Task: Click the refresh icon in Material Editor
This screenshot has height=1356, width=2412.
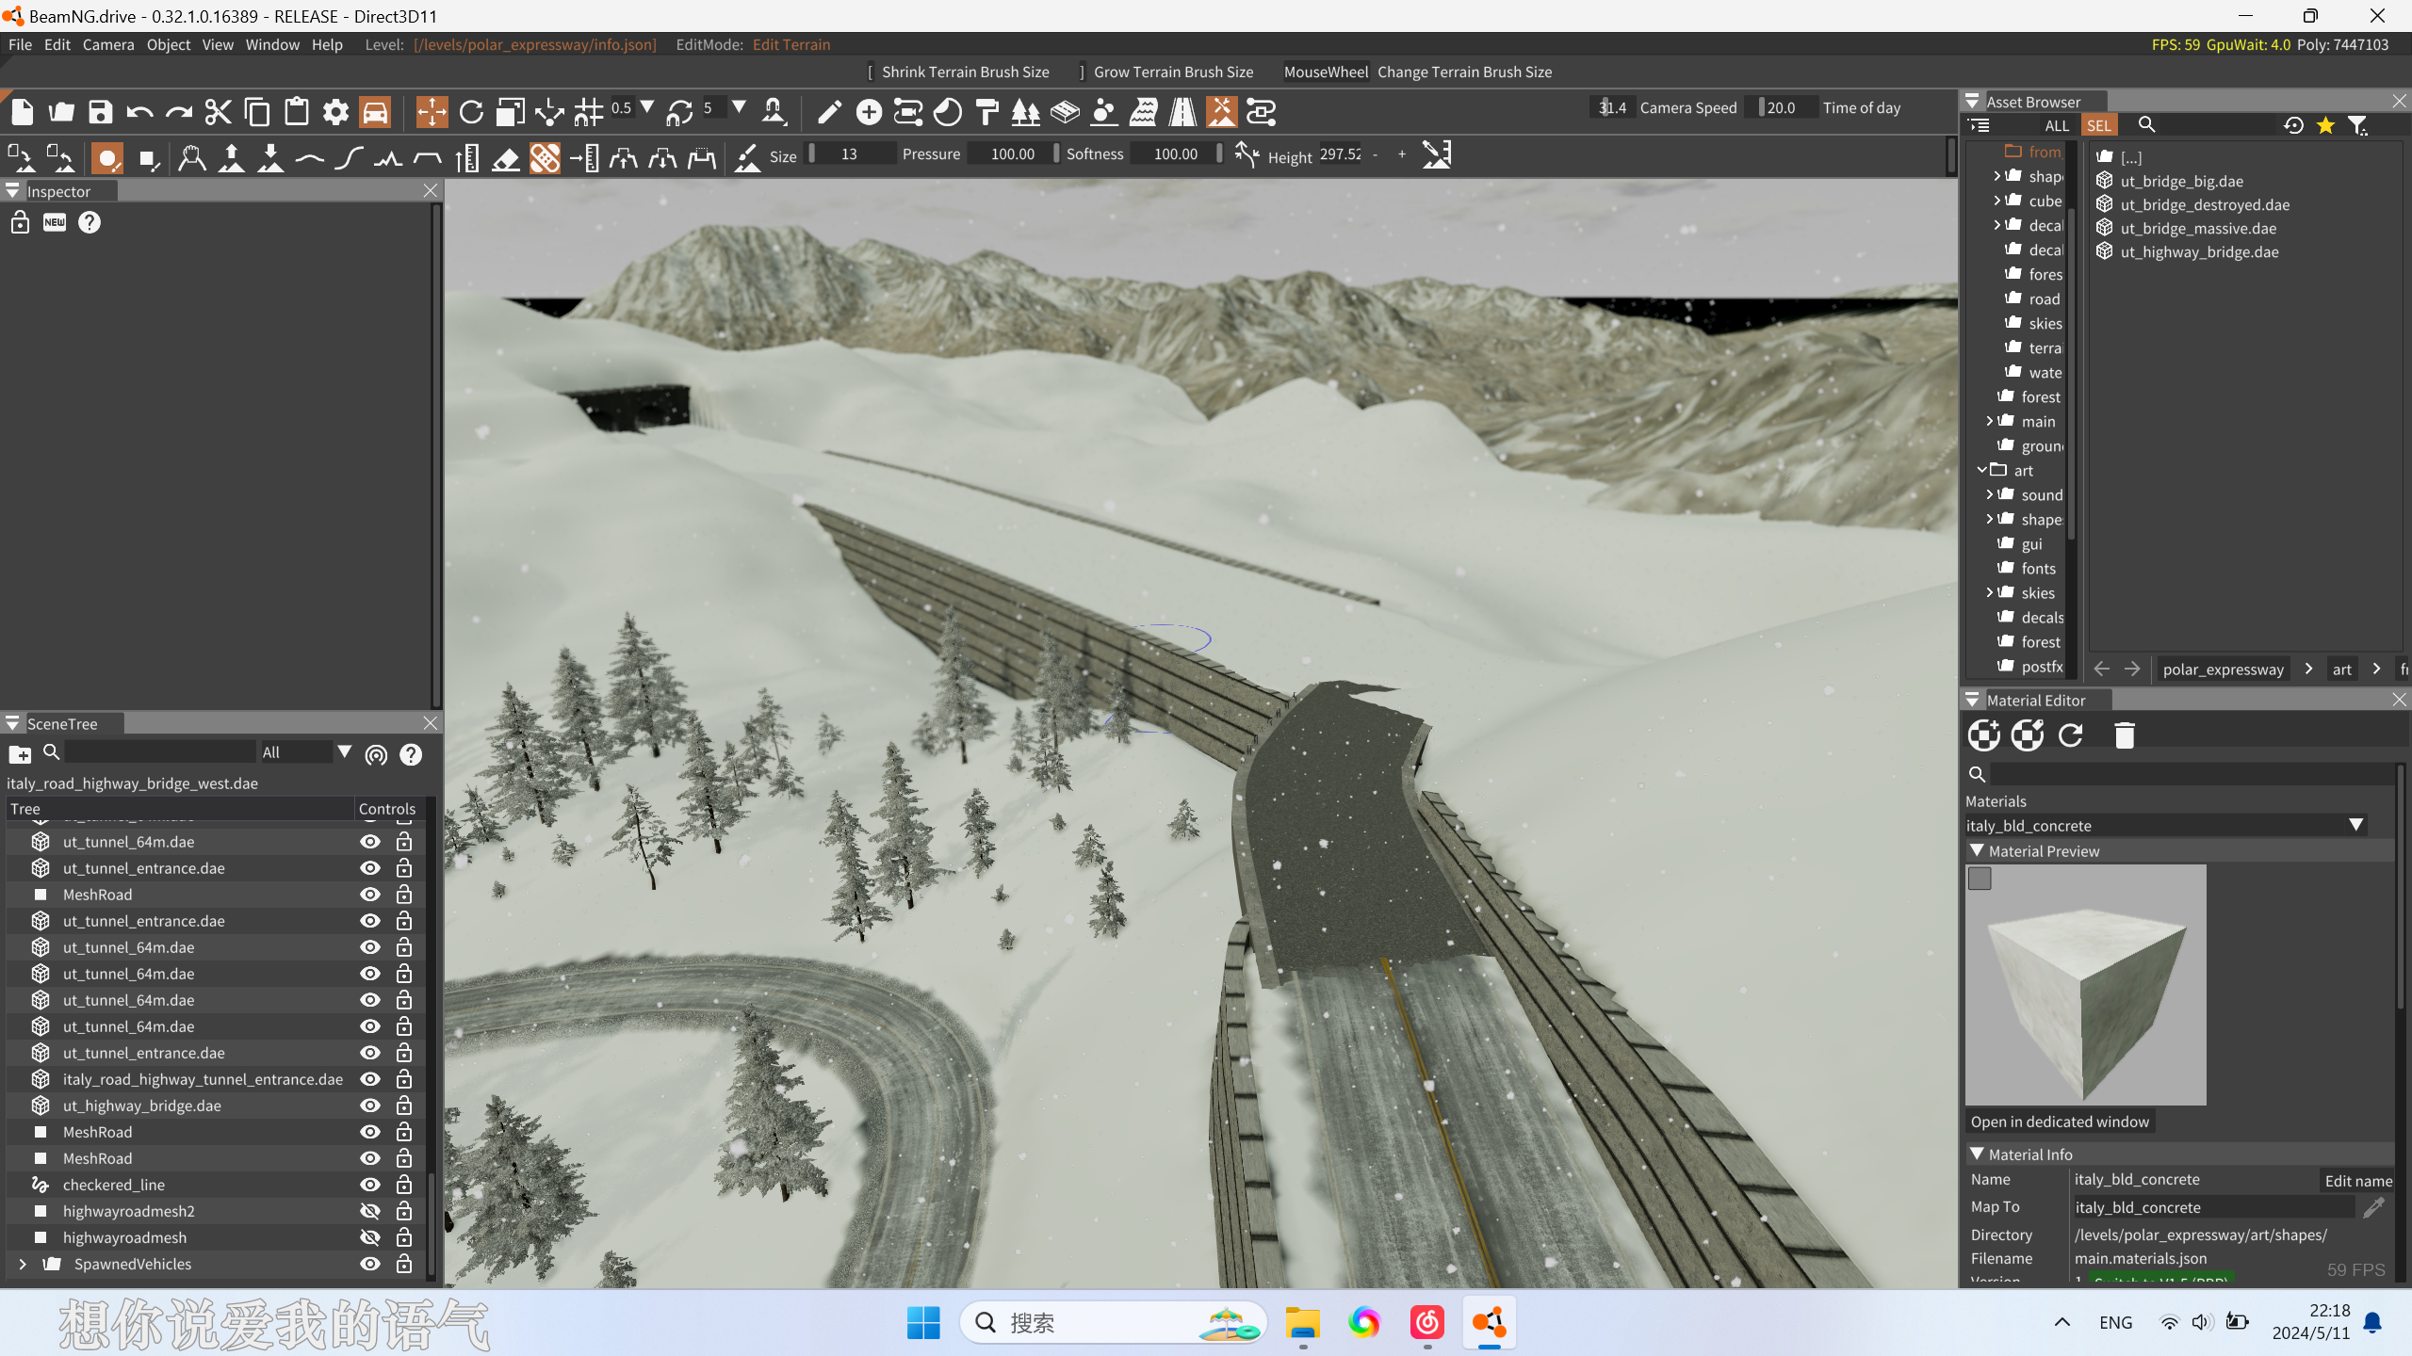Action: tap(2070, 735)
